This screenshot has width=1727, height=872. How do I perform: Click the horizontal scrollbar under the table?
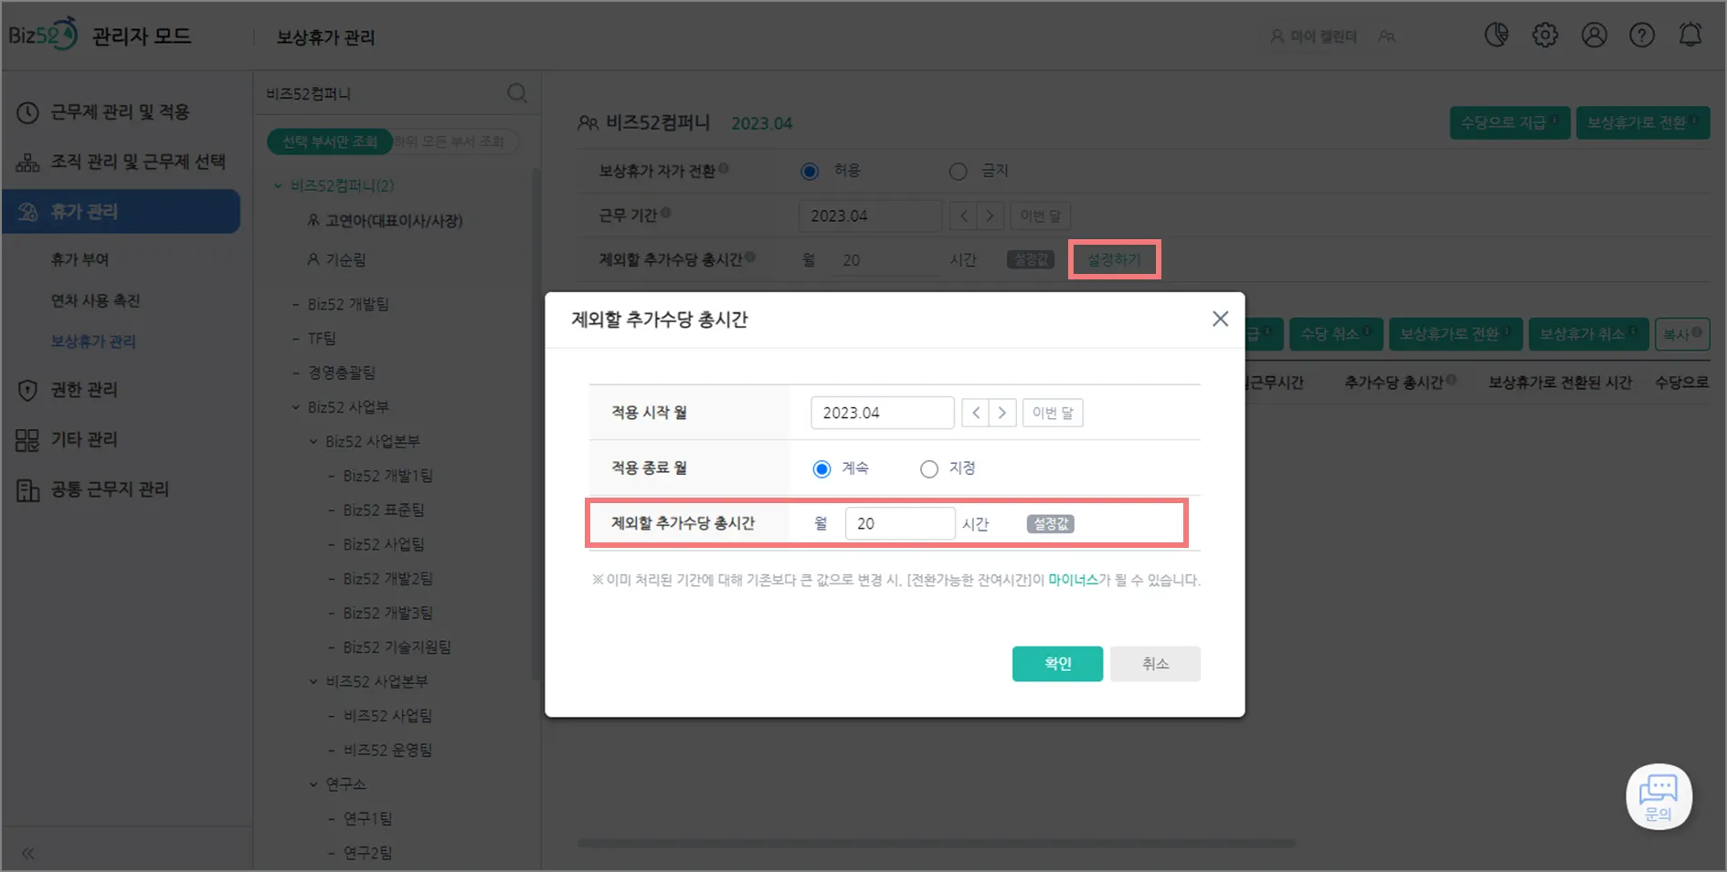[x=937, y=844]
